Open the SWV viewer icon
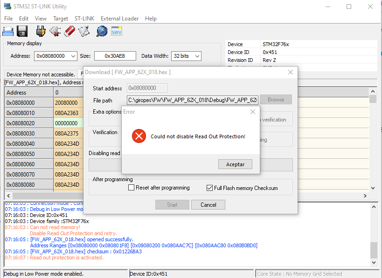 tap(117, 31)
